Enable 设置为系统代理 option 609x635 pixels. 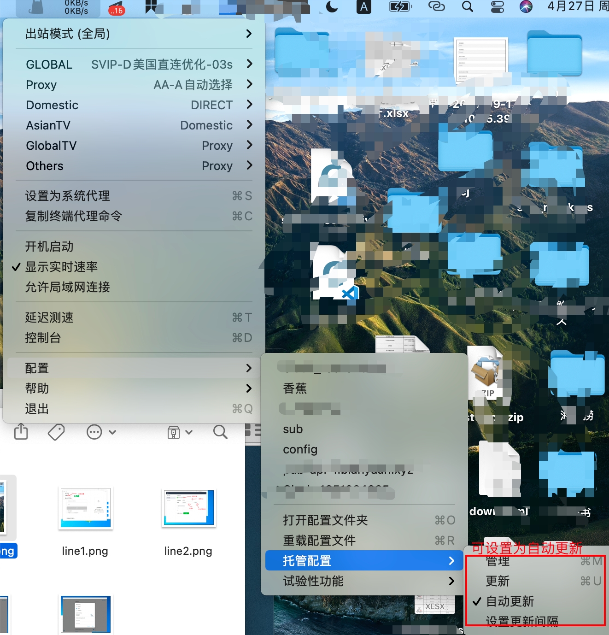click(67, 196)
